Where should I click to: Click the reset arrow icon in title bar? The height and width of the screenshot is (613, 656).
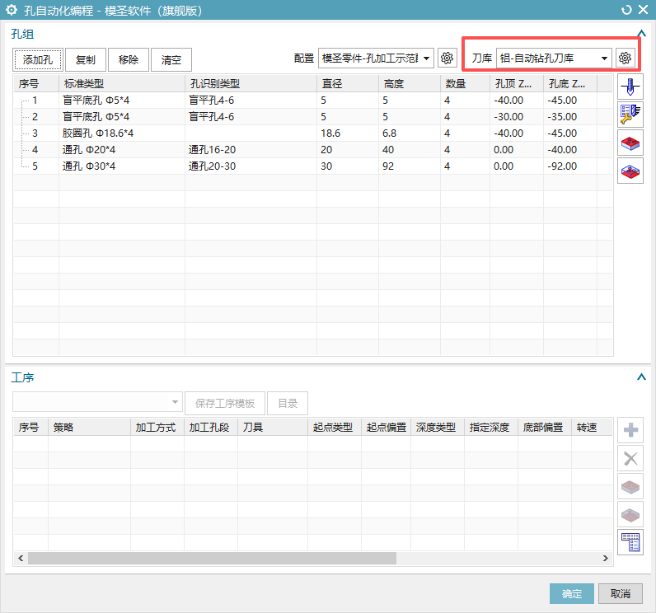[x=626, y=10]
